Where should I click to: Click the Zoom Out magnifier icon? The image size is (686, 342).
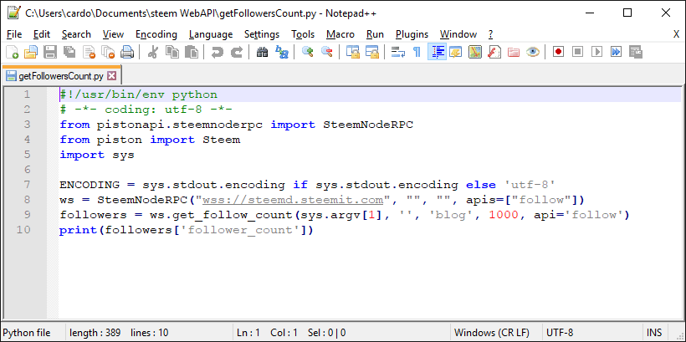[x=326, y=52]
